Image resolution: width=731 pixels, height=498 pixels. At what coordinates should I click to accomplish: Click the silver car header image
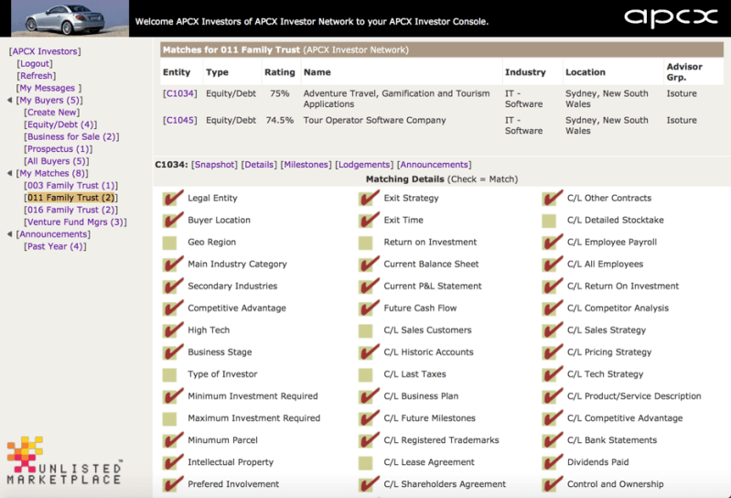click(70, 18)
